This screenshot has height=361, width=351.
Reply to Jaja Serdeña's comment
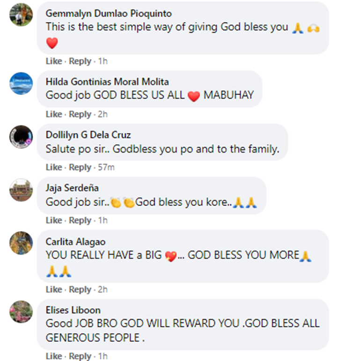(x=80, y=221)
